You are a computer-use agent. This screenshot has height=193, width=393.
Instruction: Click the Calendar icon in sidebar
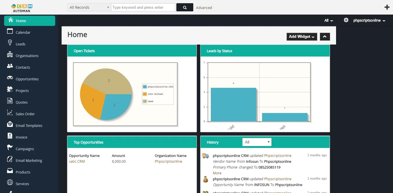tap(10, 31)
